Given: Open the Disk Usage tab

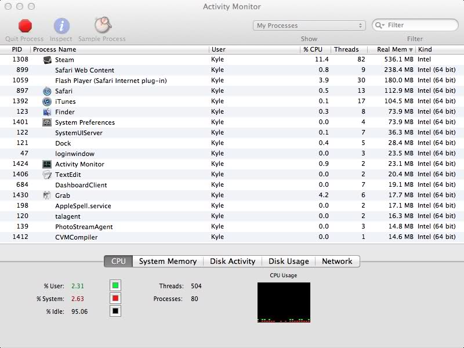Looking at the screenshot, I should 288,262.
